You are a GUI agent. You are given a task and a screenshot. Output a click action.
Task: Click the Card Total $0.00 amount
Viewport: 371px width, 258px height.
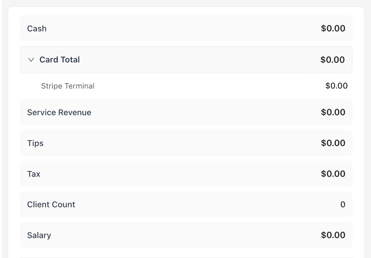(333, 60)
